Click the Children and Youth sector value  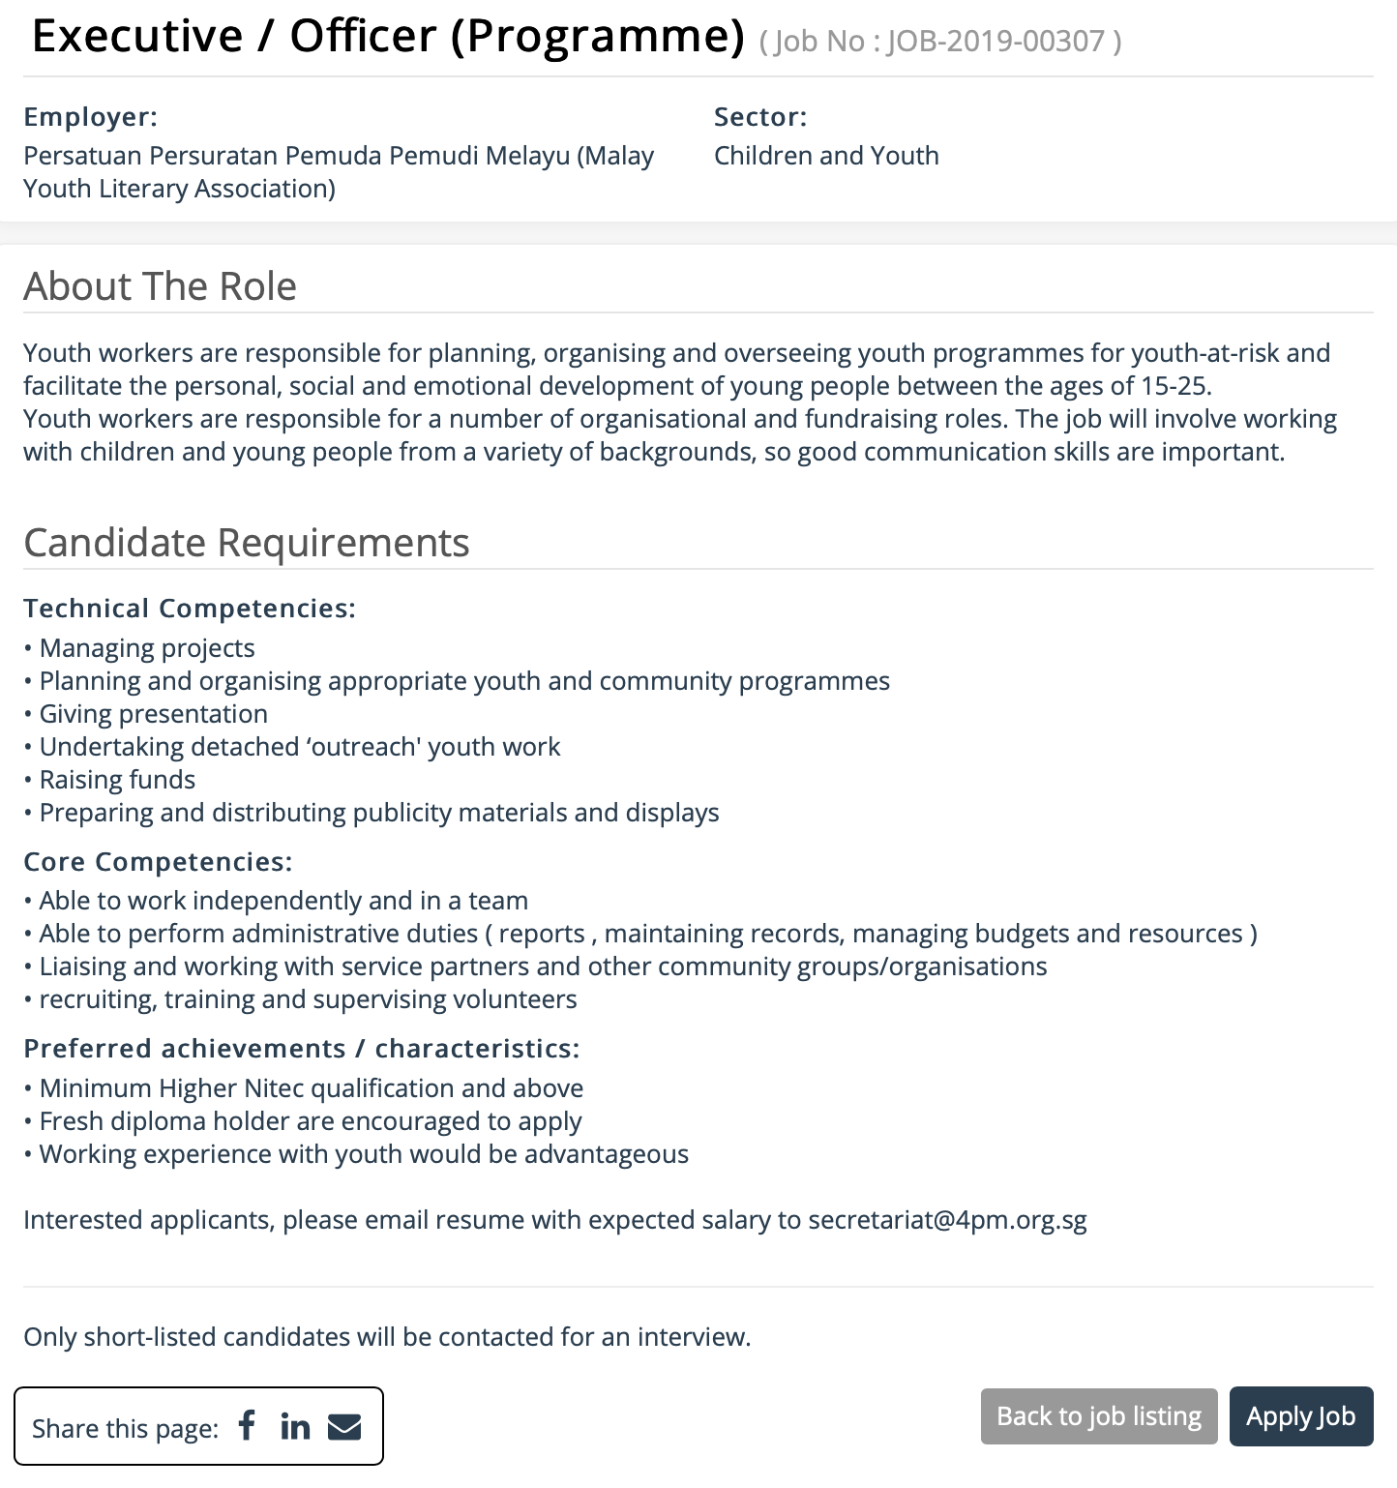826,156
